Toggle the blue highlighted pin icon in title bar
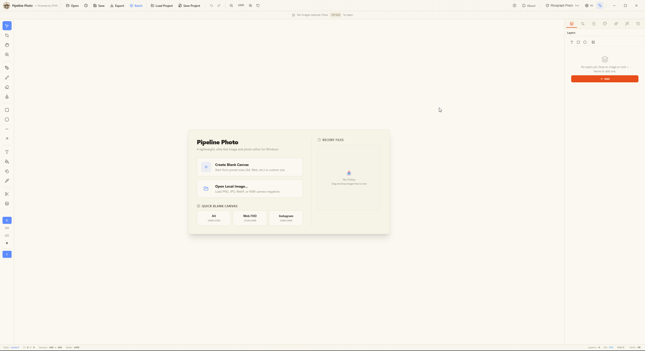Screen dimensions: 645x351 point(600,6)
